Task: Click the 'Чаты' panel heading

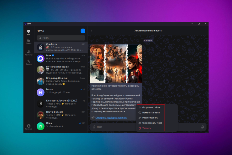Action: pos(40,31)
